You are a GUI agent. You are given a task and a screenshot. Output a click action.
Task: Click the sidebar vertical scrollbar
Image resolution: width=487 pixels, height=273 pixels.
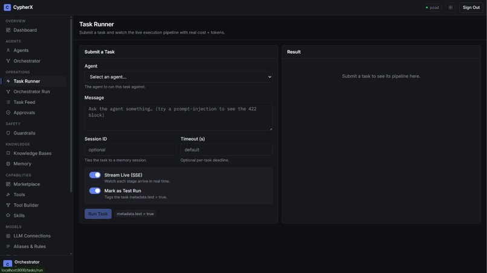click(x=71, y=105)
